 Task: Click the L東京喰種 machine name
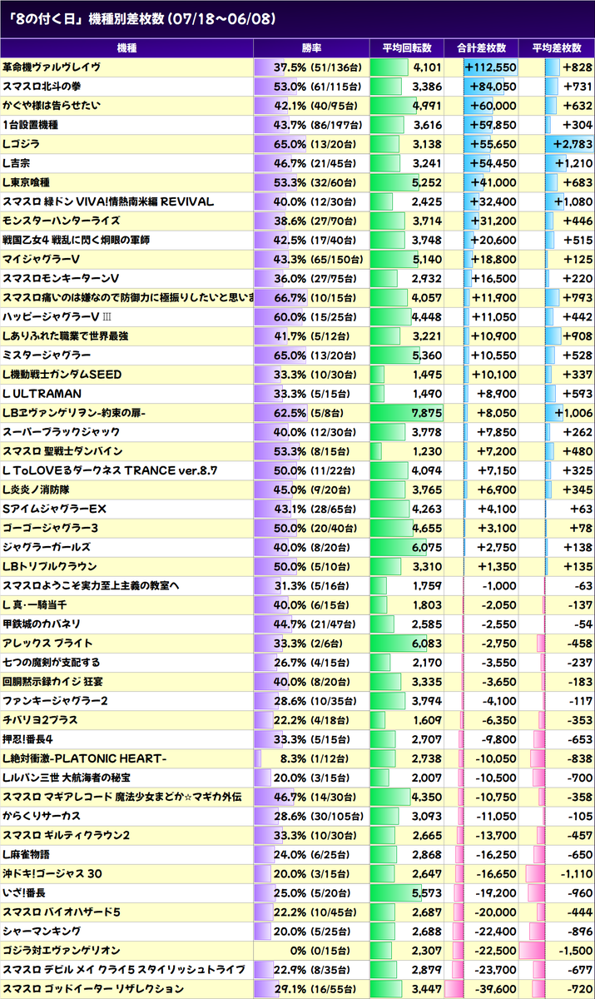27,182
